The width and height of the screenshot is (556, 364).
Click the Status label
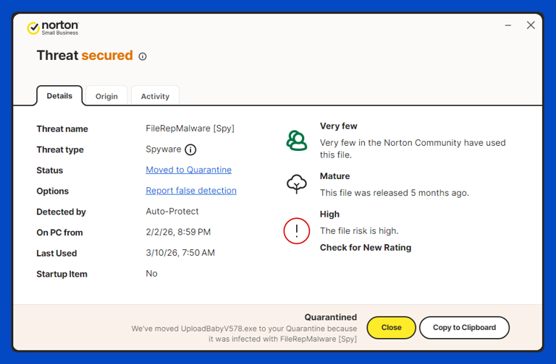(x=50, y=170)
